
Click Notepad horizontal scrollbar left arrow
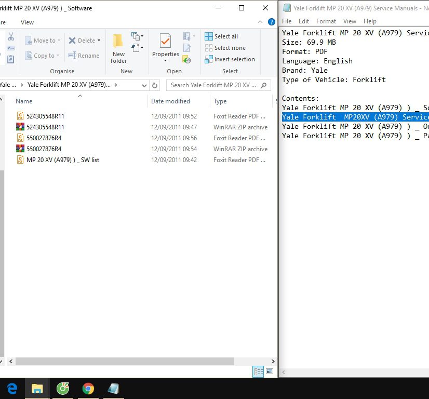pyautogui.click(x=284, y=372)
